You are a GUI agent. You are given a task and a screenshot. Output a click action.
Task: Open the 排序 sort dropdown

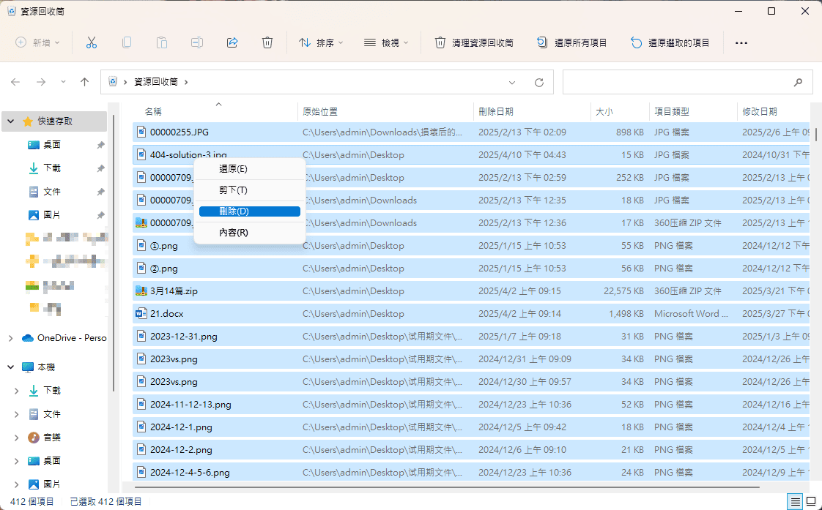[321, 42]
